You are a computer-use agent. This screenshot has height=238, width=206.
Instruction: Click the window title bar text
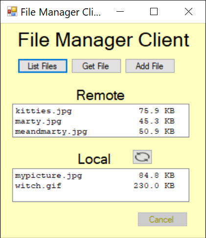point(61,12)
